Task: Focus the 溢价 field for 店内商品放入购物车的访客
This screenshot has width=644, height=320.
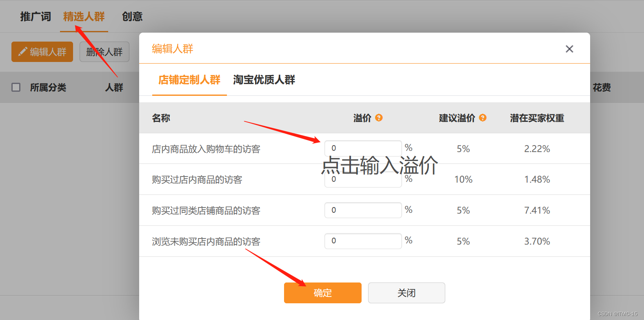Action: [x=363, y=148]
